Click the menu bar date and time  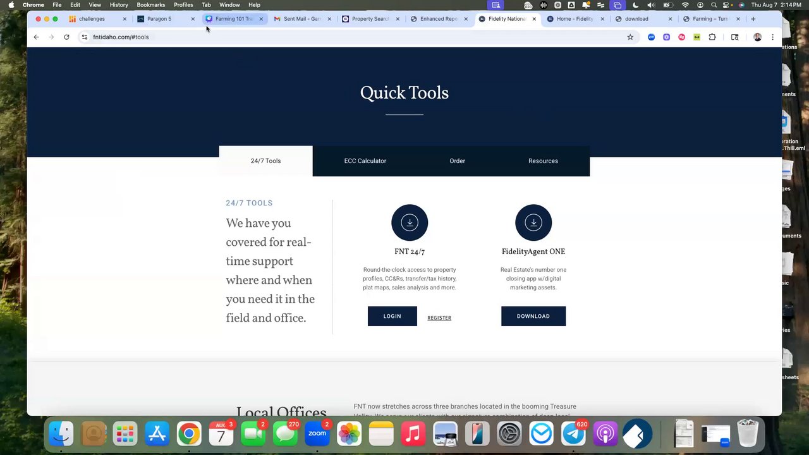pos(776,5)
